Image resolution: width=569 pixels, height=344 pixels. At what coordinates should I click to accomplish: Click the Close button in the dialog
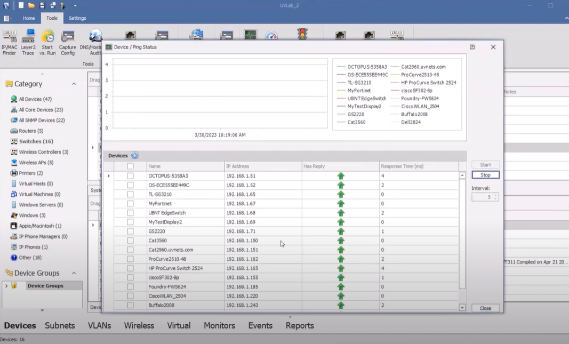click(485, 308)
